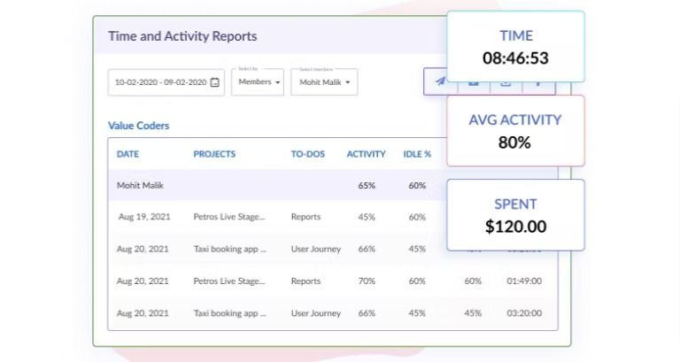Image resolution: width=680 pixels, height=362 pixels.
Task: Sort by the ACTIVITY column header
Action: pyautogui.click(x=366, y=154)
